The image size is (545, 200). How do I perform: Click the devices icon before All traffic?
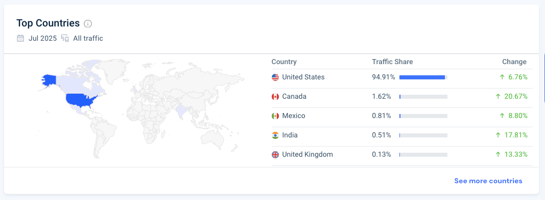pyautogui.click(x=65, y=38)
